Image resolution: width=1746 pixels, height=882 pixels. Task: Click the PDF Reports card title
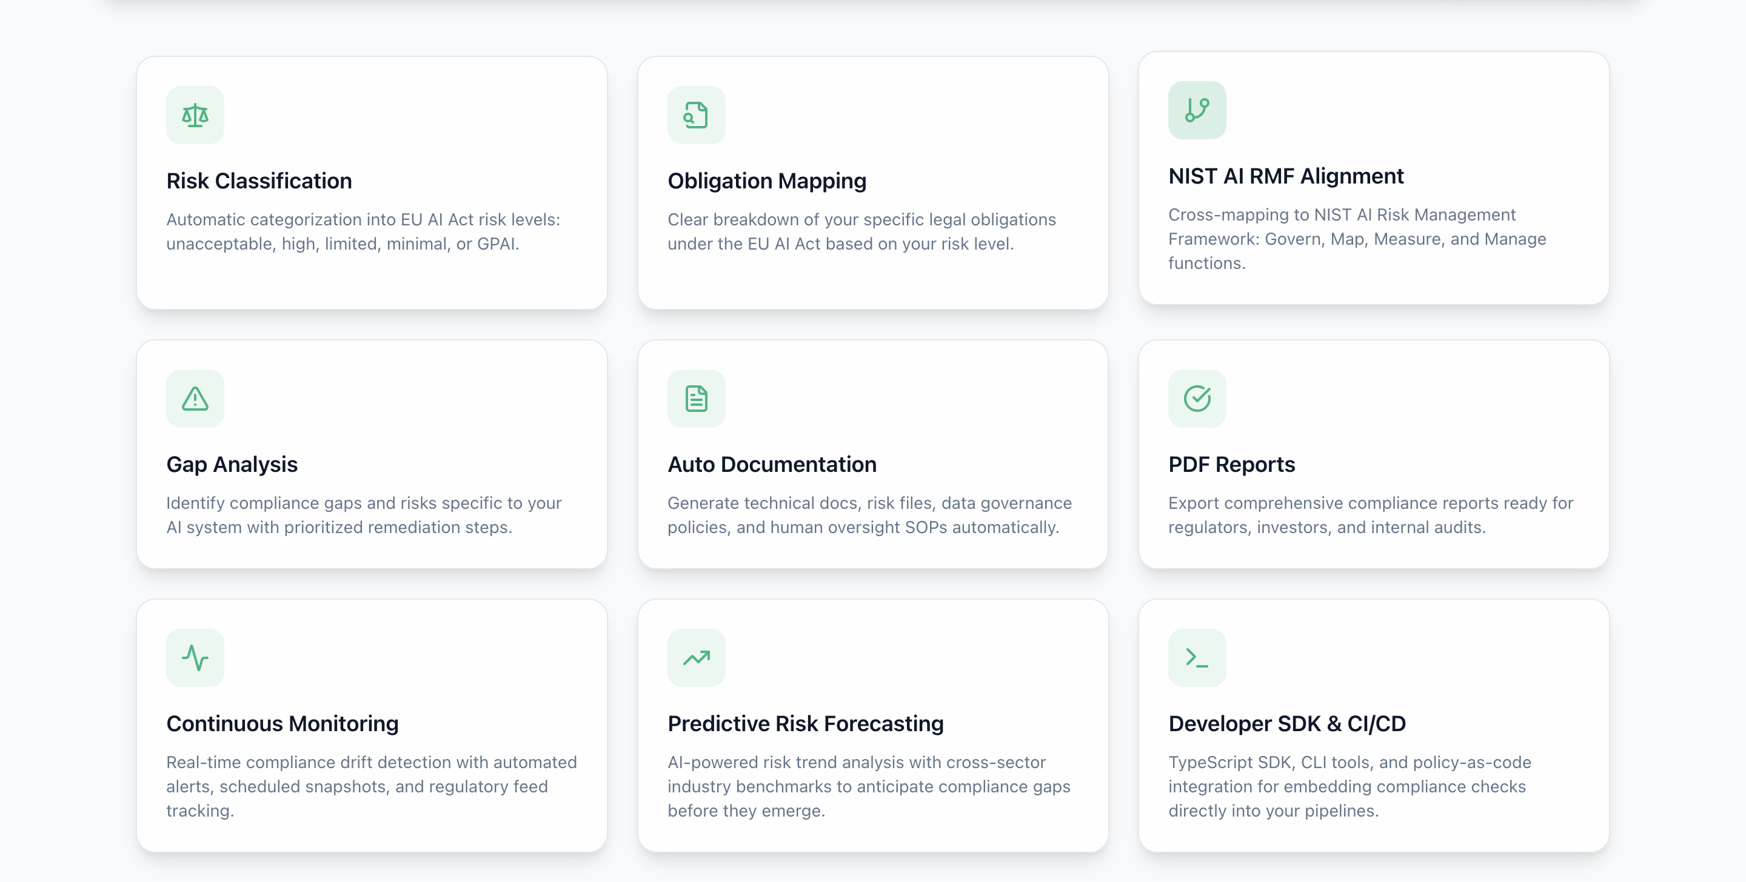pyautogui.click(x=1231, y=464)
